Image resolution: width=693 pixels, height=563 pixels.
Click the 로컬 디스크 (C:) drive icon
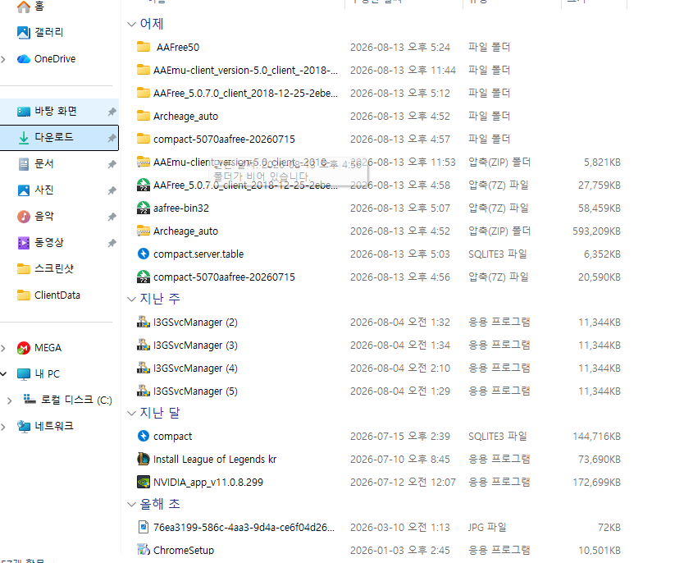[30, 400]
